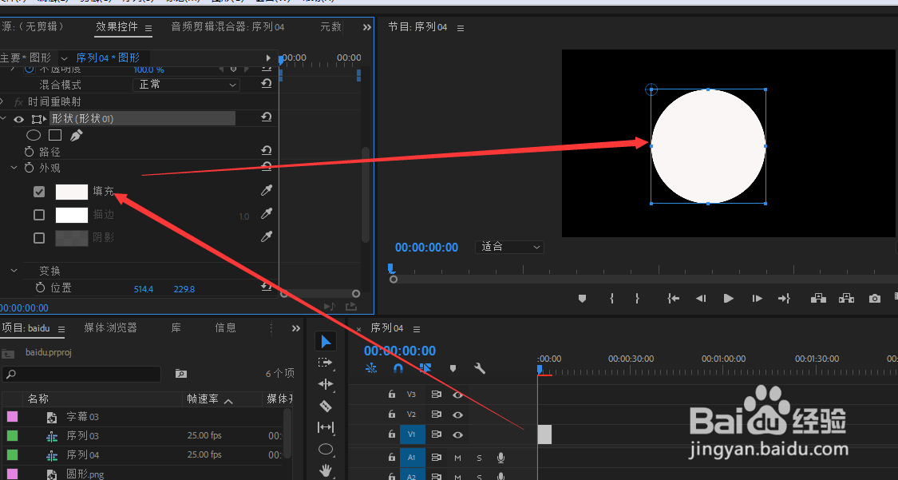Add marker in program monitor
This screenshot has width=898, height=480.
pyautogui.click(x=582, y=299)
